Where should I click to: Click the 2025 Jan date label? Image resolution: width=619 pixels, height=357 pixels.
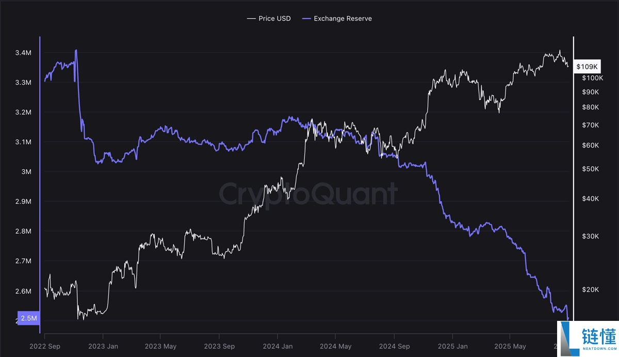pyautogui.click(x=453, y=346)
